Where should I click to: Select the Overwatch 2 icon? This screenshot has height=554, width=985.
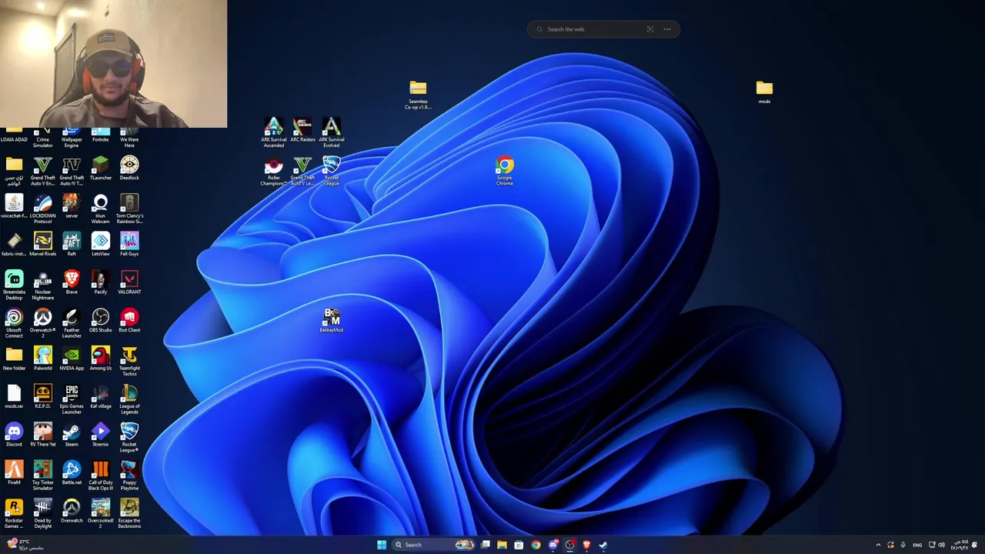(42, 323)
